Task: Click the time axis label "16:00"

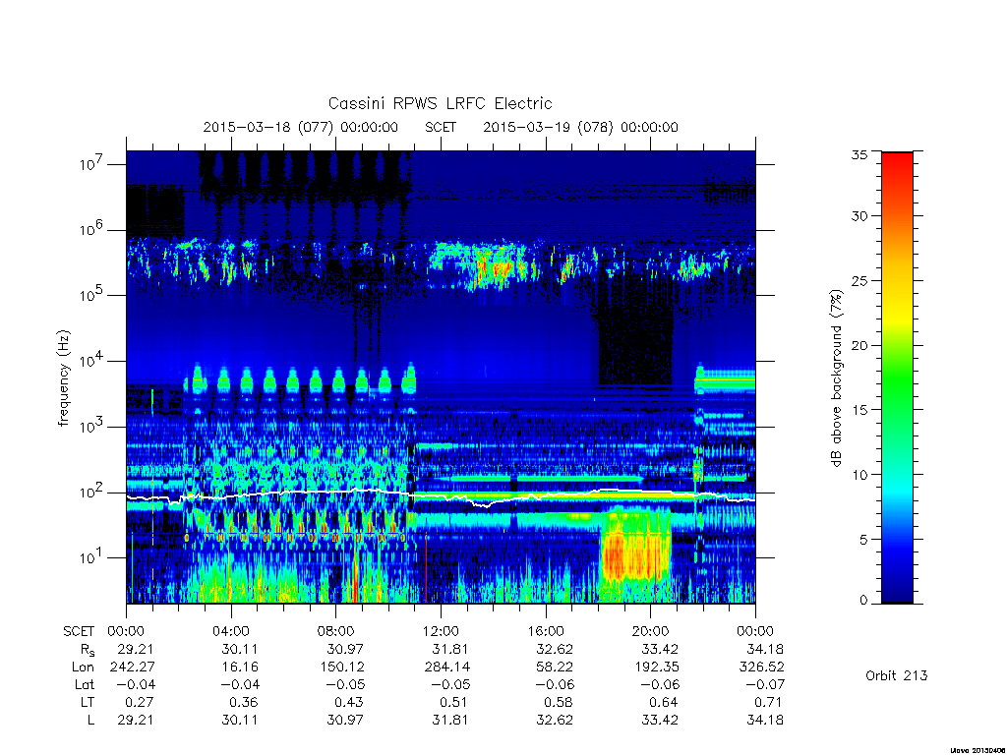Action: pos(545,631)
